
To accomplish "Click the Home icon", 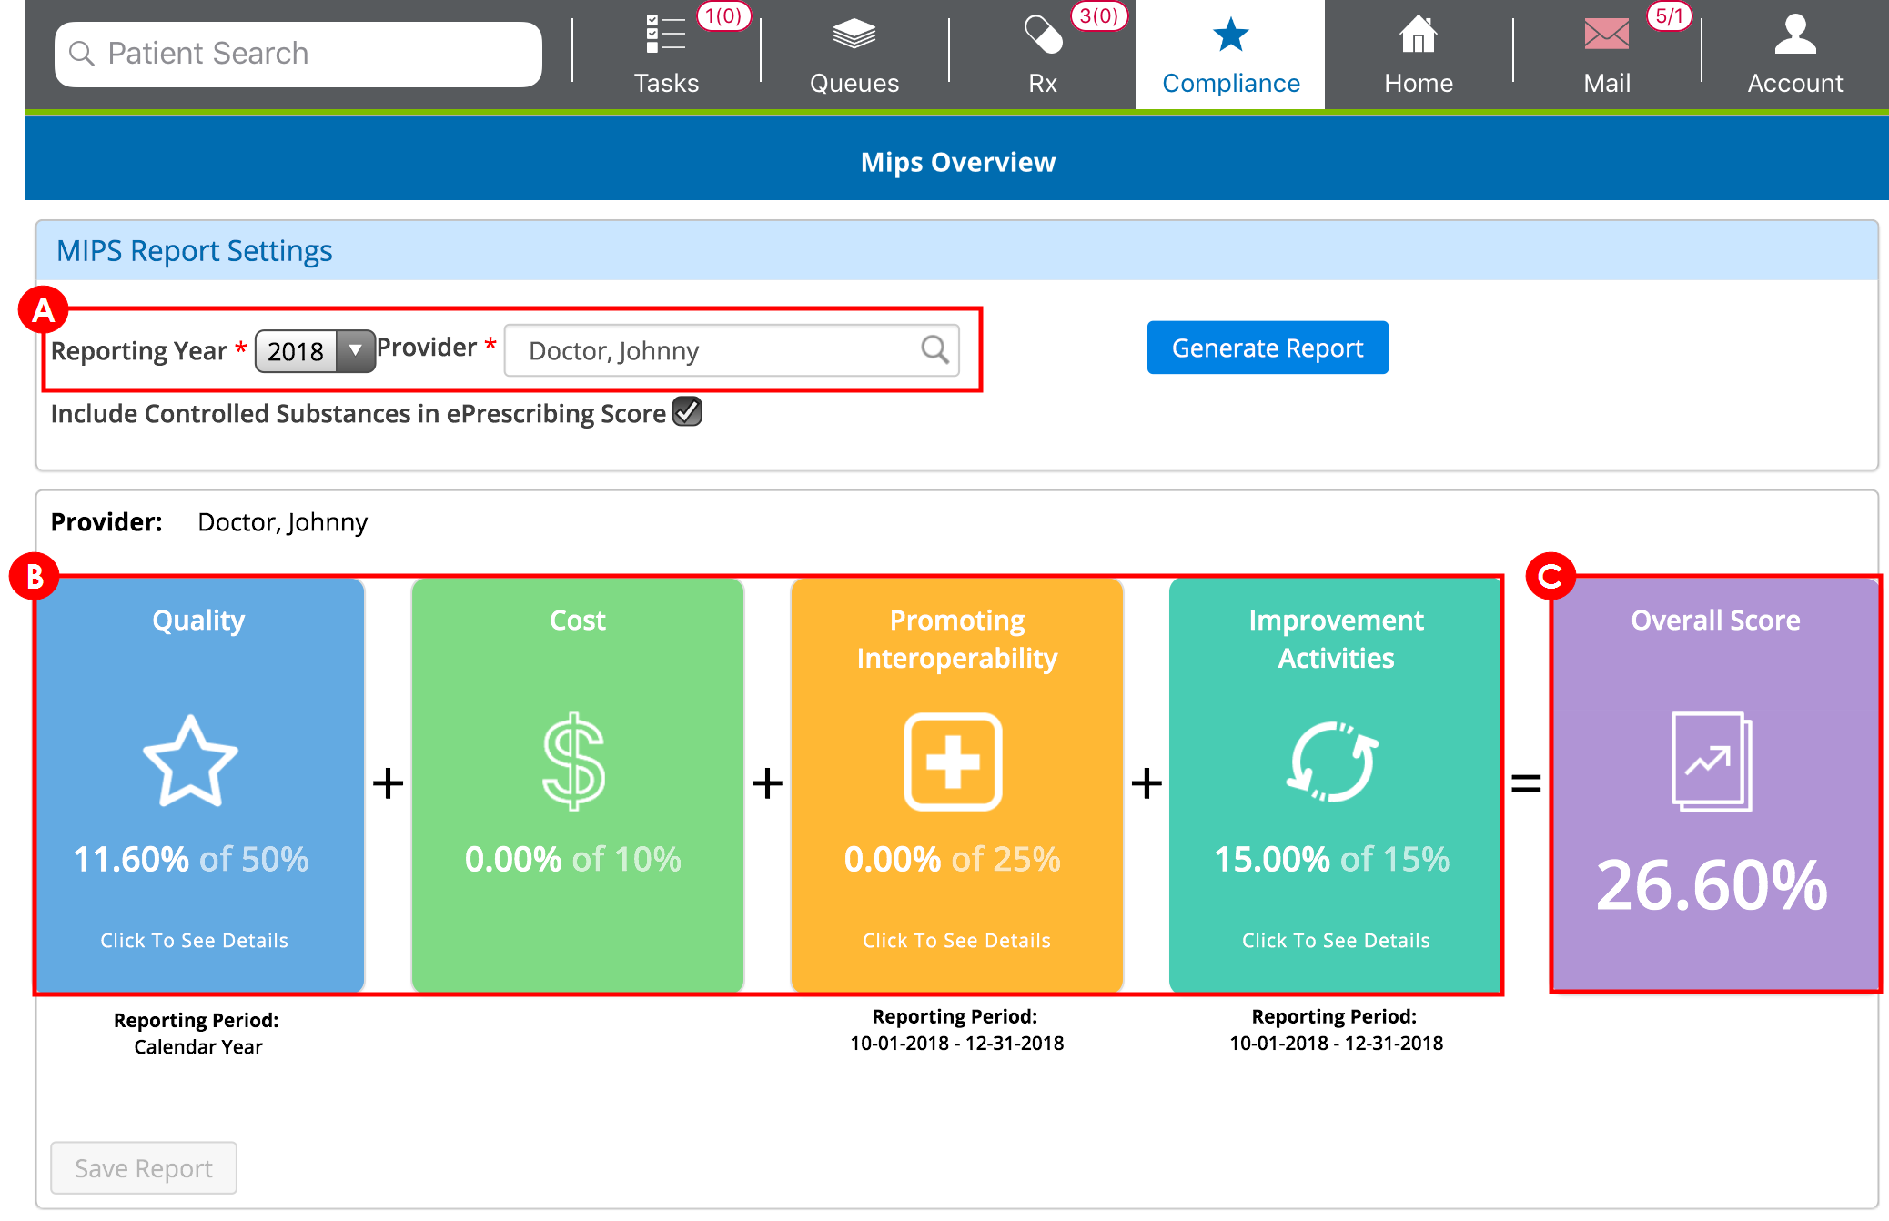I will [x=1418, y=34].
